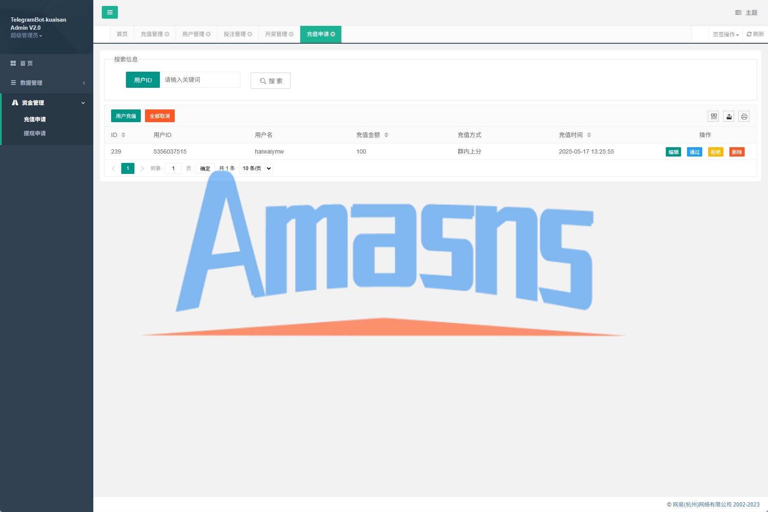Click the 用户充值 button
This screenshot has height=512, width=768.
click(126, 116)
